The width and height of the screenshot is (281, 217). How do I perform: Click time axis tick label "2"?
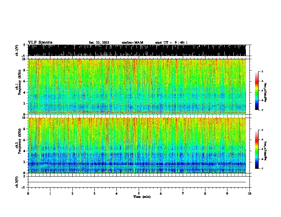pos(72,194)
